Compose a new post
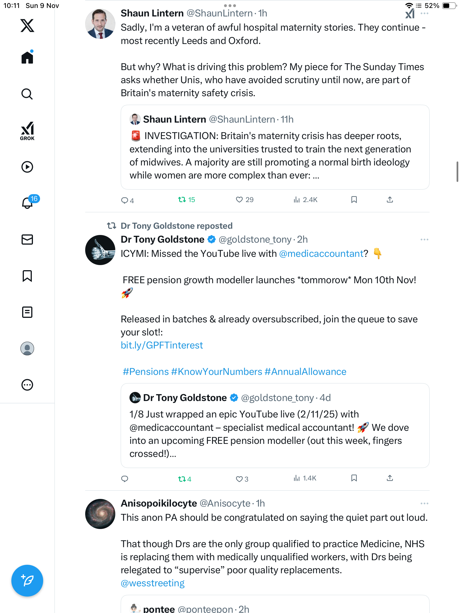This screenshot has height=613, width=460. coord(27,580)
